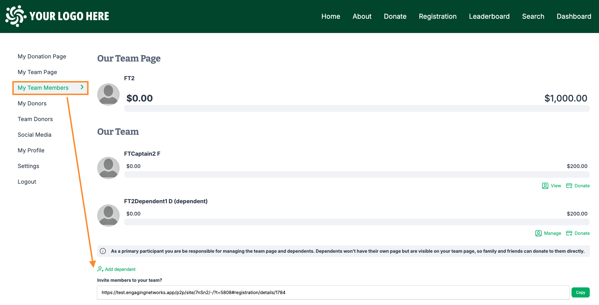Click View icon for FTCaptain2 F
The width and height of the screenshot is (599, 305).
[x=545, y=186]
